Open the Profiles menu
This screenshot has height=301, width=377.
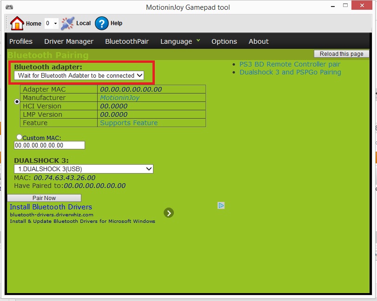(x=21, y=41)
